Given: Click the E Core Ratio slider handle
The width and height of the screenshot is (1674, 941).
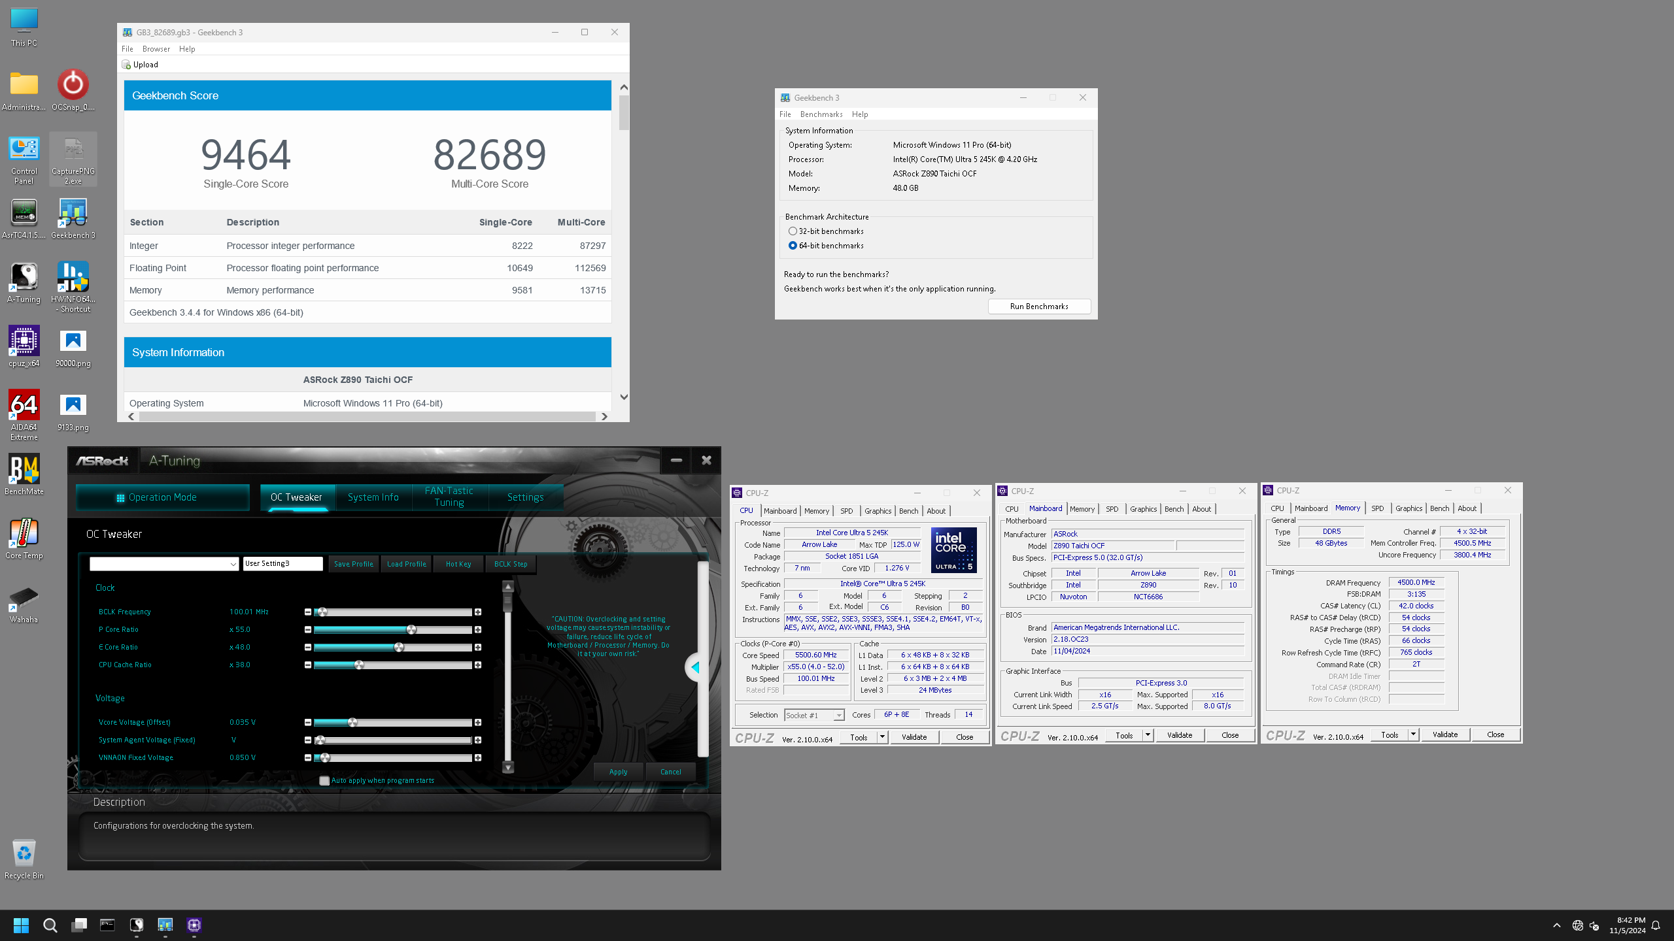Looking at the screenshot, I should coord(399,648).
